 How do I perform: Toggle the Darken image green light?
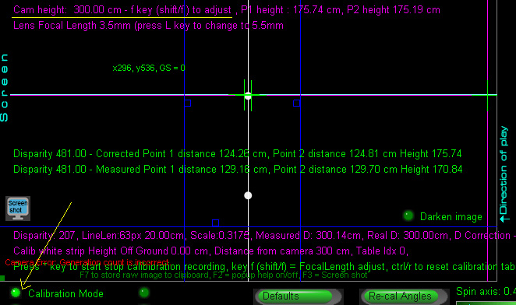click(408, 216)
